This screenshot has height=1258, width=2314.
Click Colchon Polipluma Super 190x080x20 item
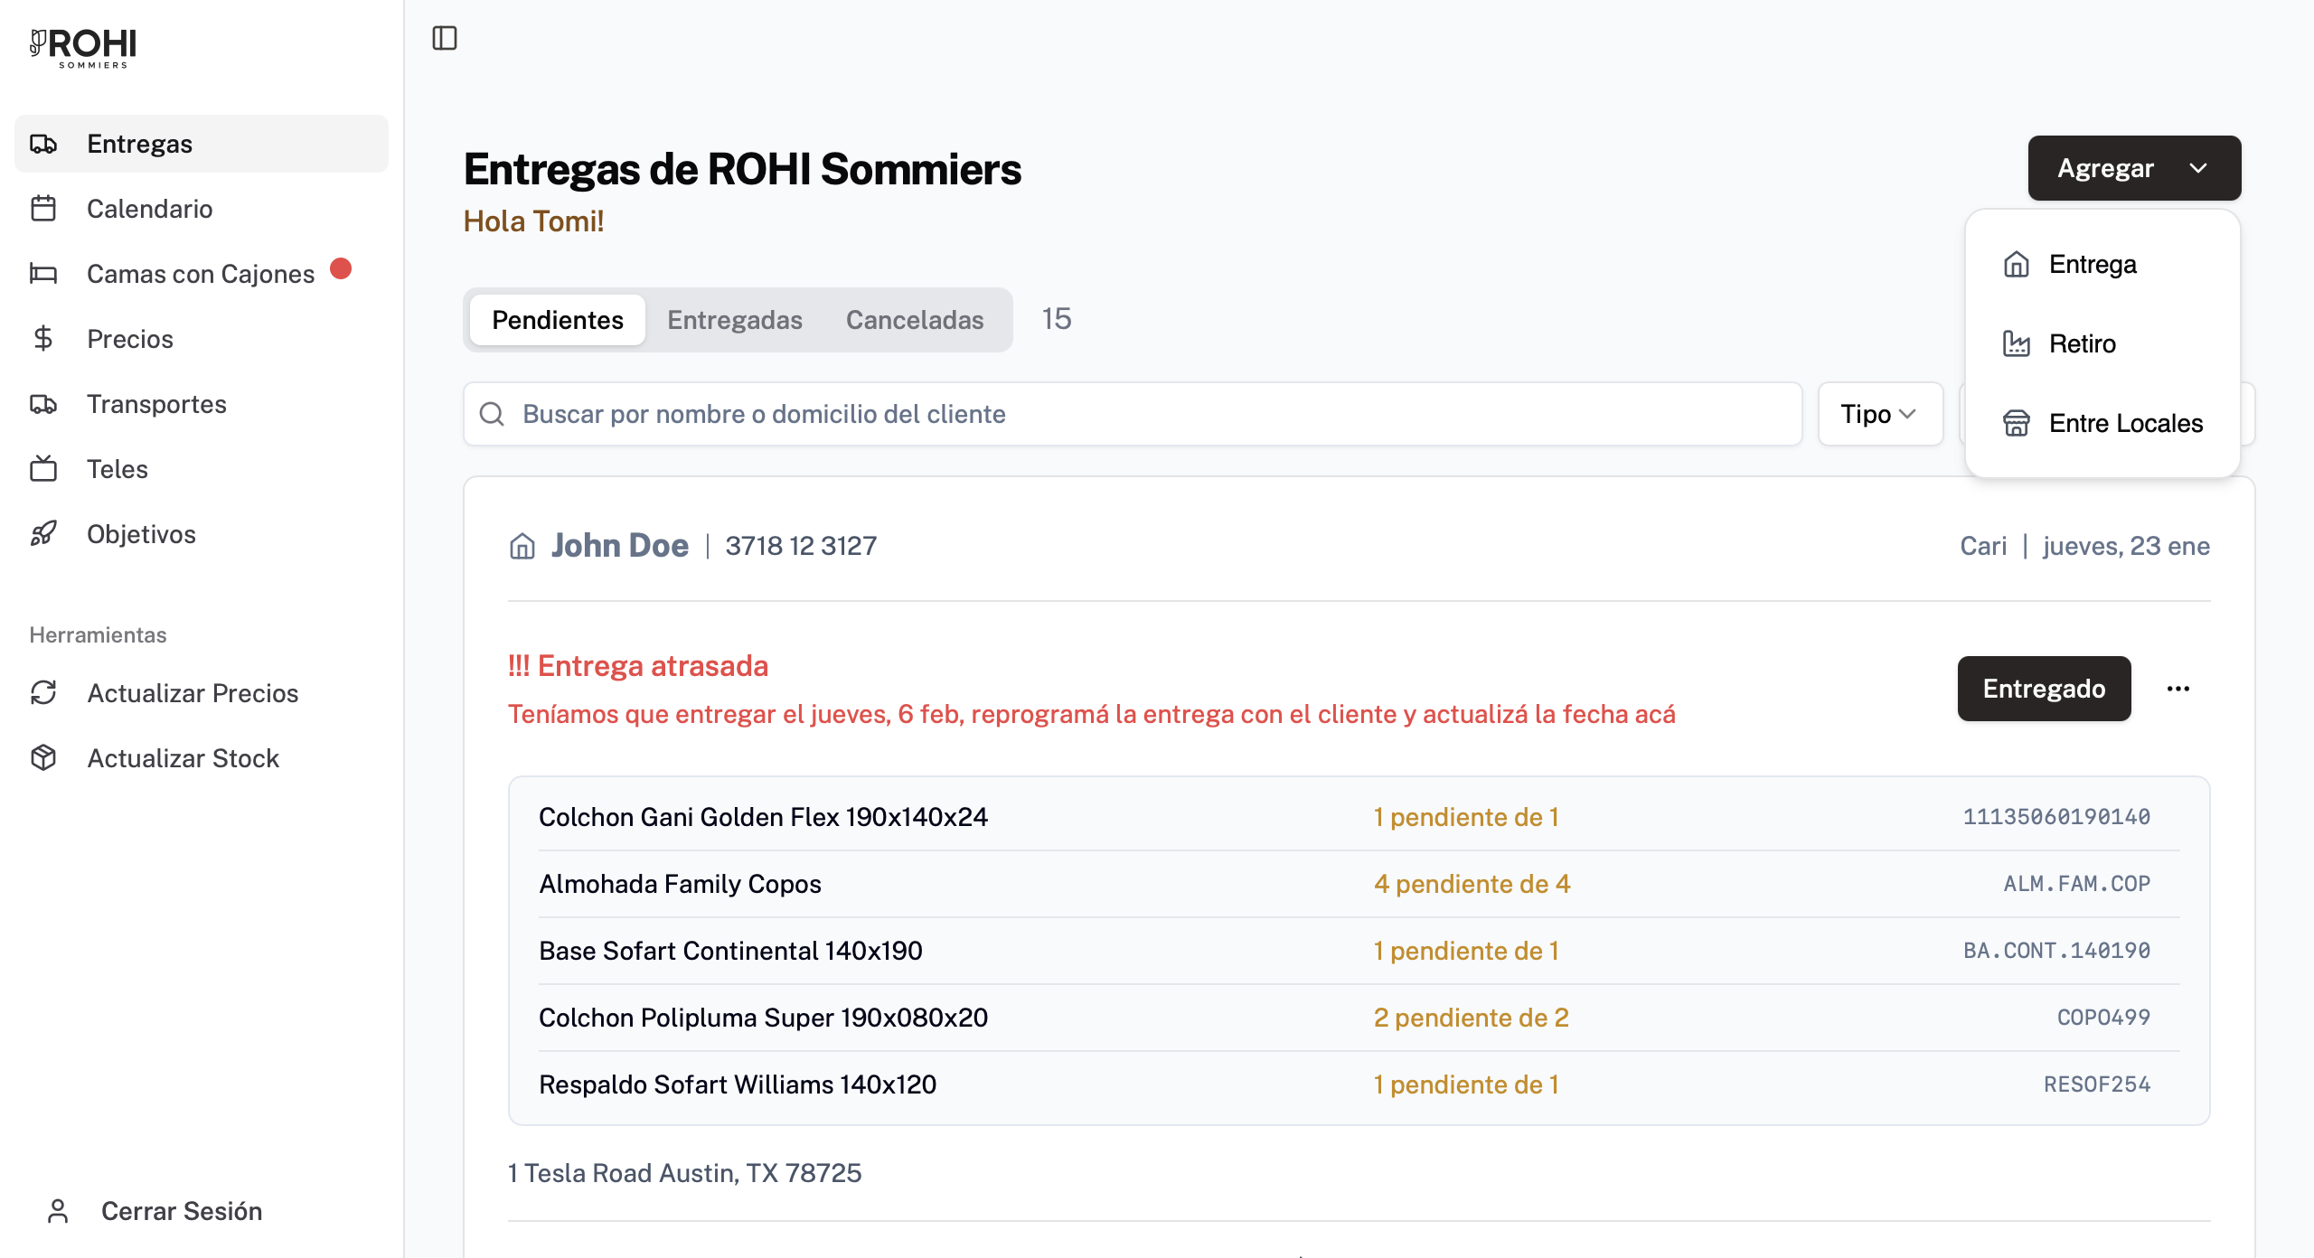tap(763, 1018)
